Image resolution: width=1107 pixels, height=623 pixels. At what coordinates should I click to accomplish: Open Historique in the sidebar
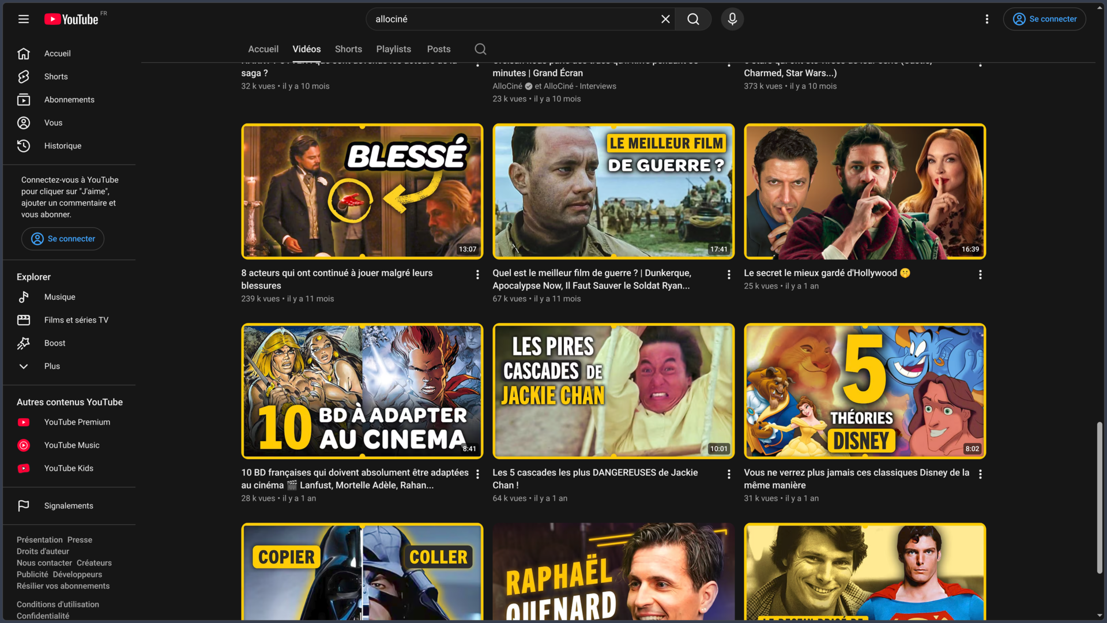(69, 146)
